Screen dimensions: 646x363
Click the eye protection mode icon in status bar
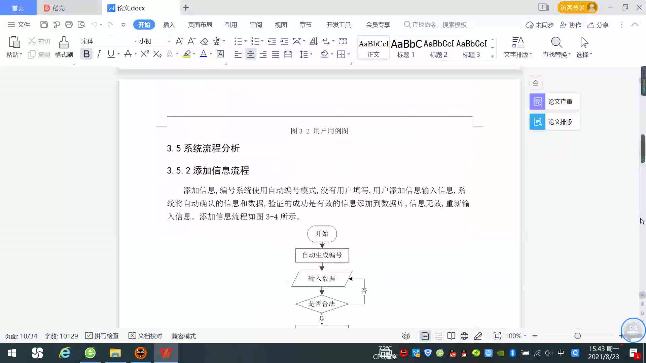(406, 336)
